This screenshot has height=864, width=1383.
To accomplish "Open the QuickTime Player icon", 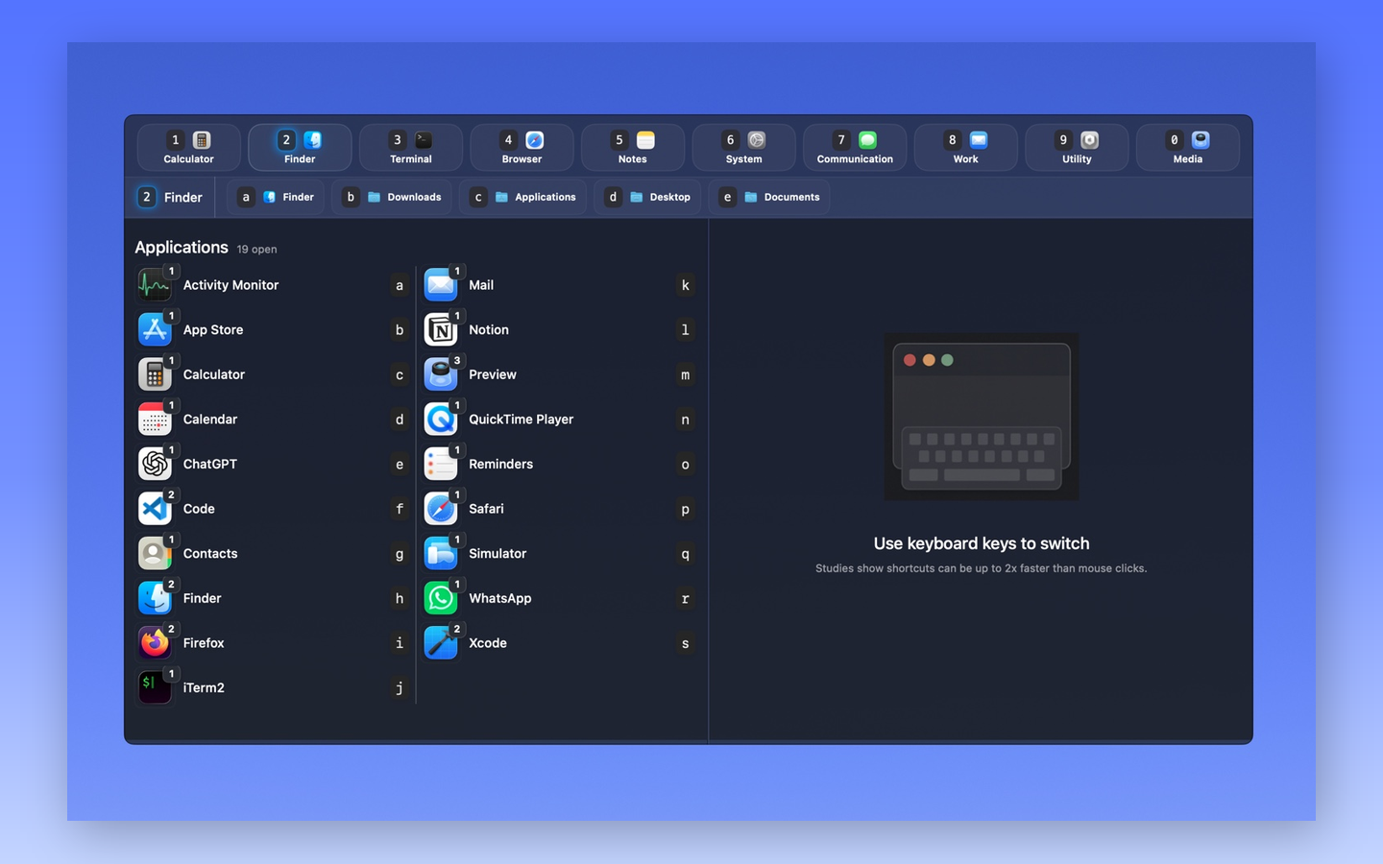I will 441,420.
